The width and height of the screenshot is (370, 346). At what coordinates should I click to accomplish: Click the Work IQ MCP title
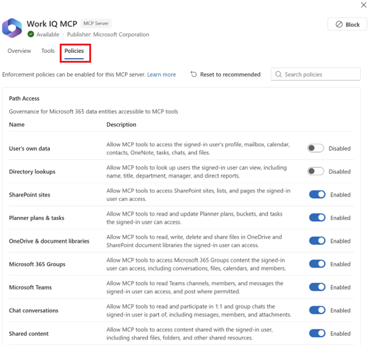click(52, 24)
